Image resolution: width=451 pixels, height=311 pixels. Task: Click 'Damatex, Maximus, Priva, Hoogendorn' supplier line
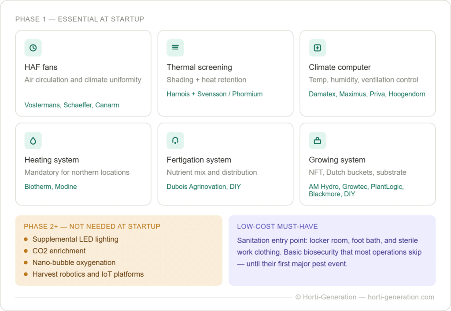tap(367, 94)
